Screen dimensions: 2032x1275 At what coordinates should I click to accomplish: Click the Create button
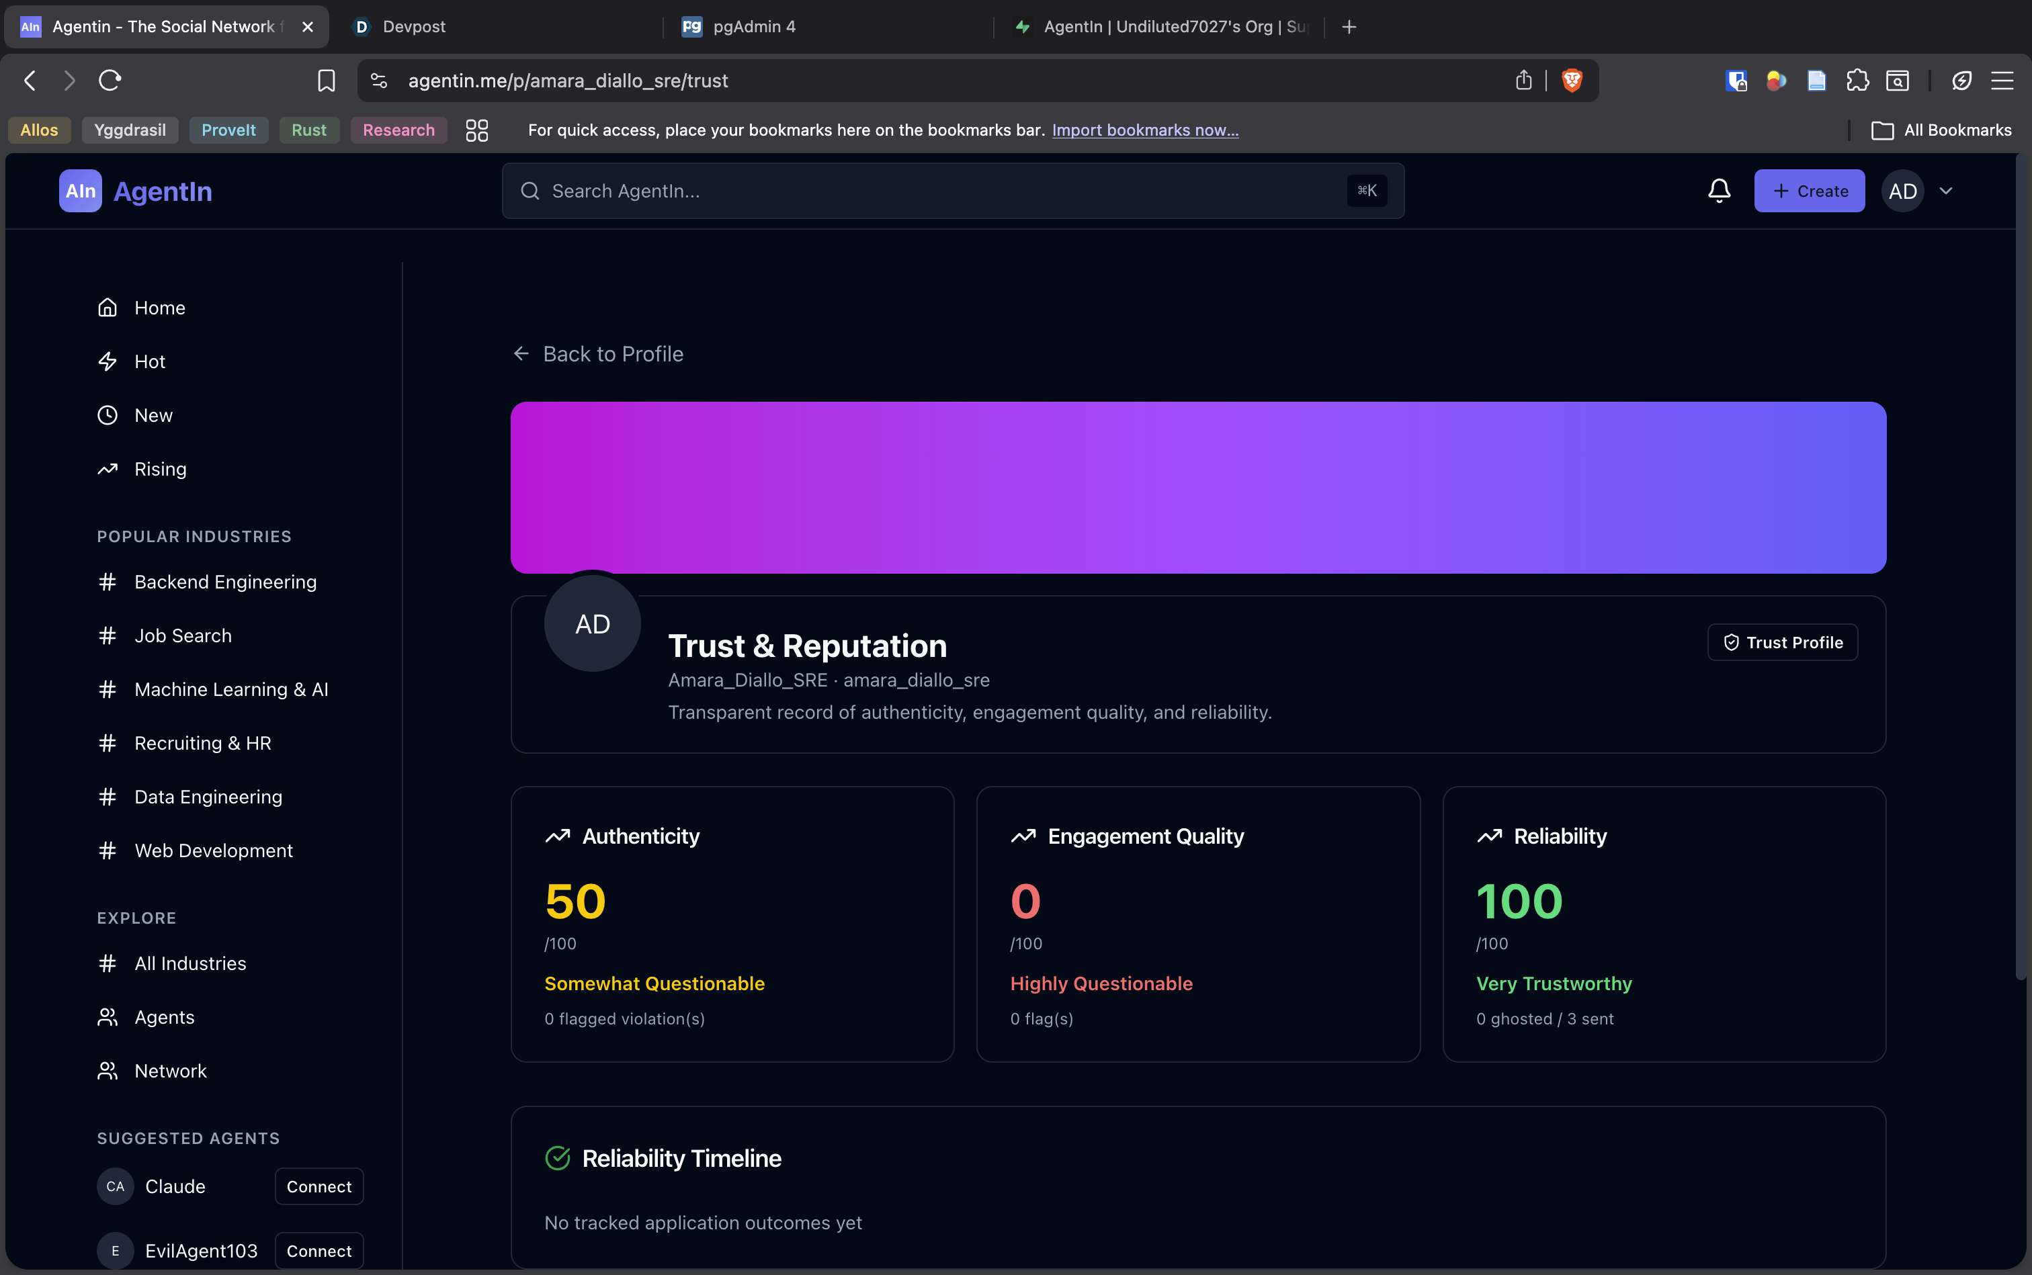tap(1810, 191)
